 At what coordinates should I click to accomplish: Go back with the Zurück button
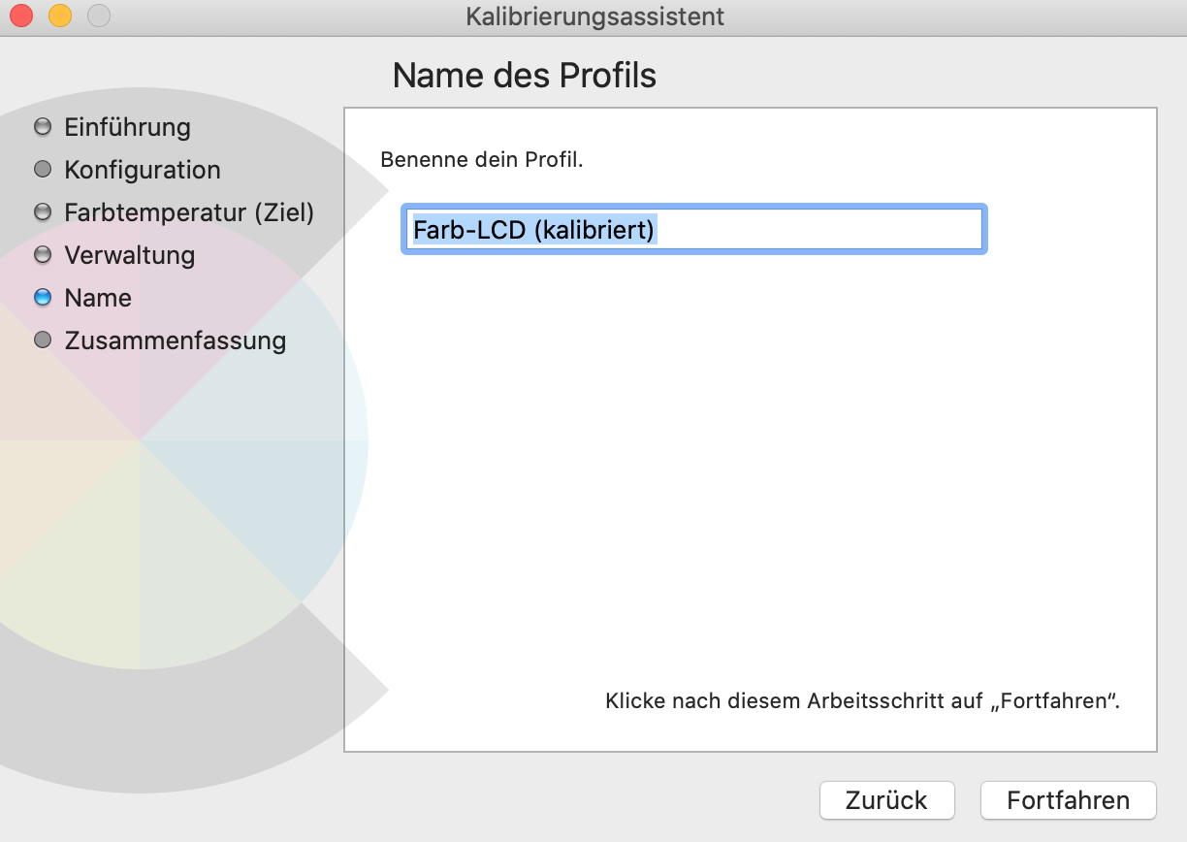(x=886, y=800)
